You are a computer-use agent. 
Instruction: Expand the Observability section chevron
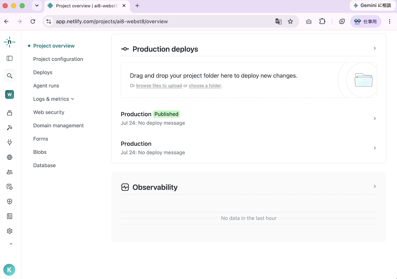click(x=375, y=186)
